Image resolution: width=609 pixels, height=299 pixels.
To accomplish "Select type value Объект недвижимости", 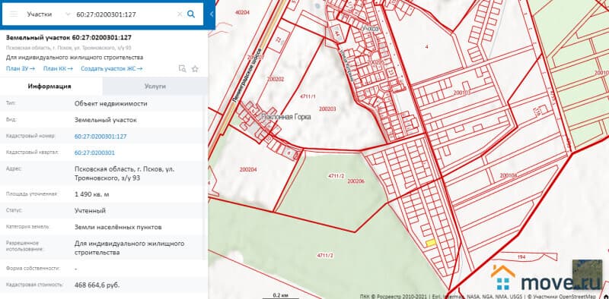I will point(110,103).
